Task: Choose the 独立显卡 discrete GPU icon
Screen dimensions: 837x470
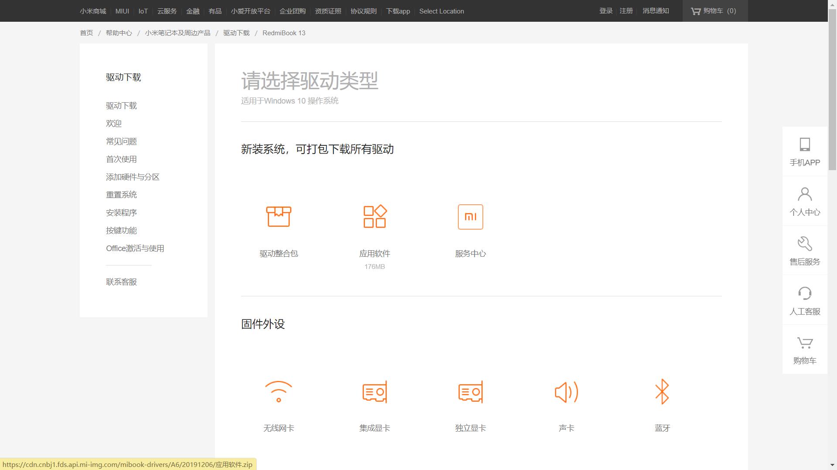Action: click(x=470, y=392)
